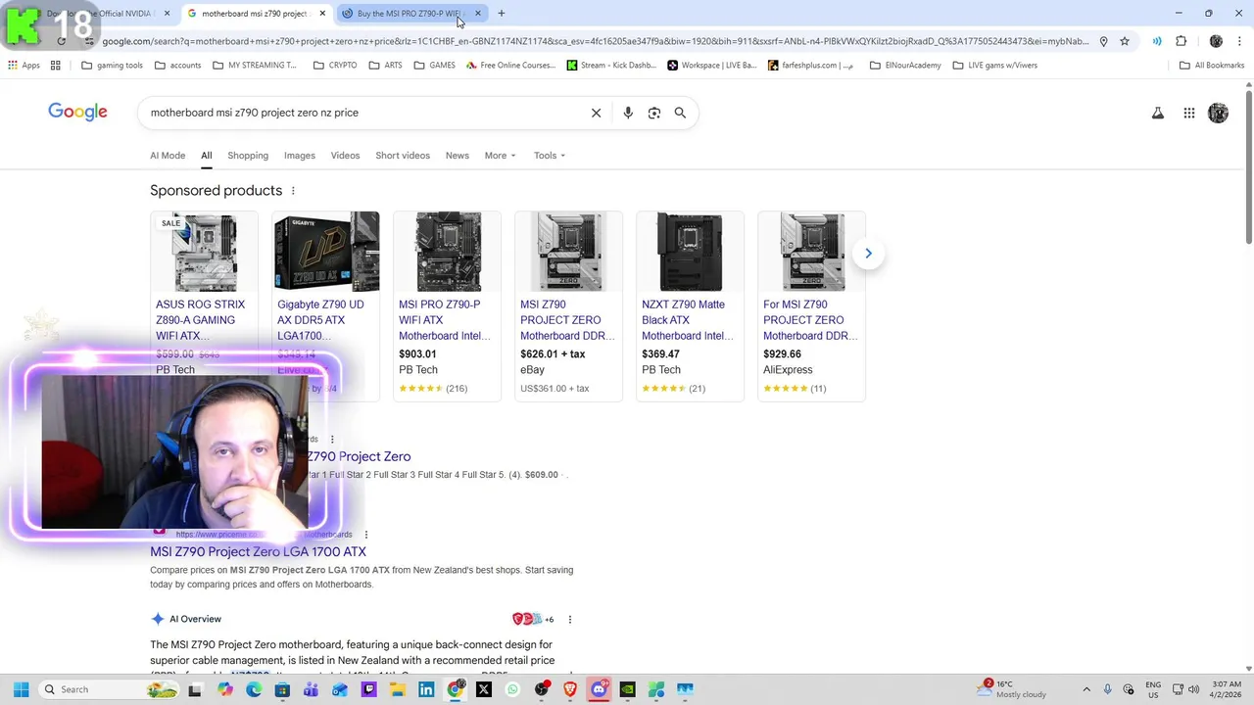
Task: Open Search Labs flask icon
Action: pyautogui.click(x=1158, y=114)
